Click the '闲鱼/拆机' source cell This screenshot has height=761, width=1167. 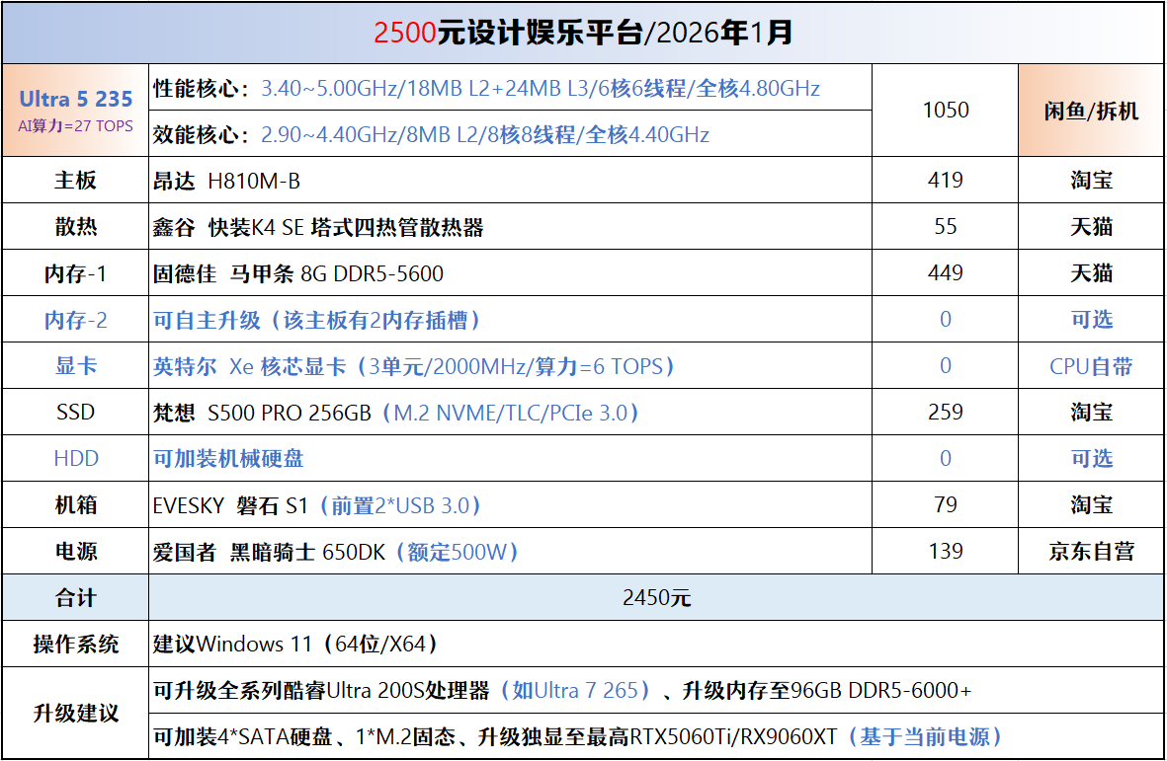[x=1091, y=110]
